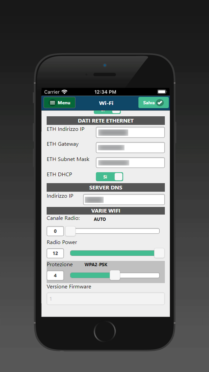The height and width of the screenshot is (372, 209).
Task: Click the Radio Power slider handle
Action: pyautogui.click(x=159, y=253)
